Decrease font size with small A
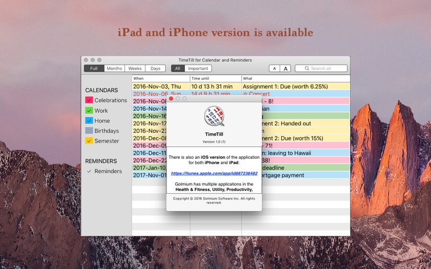Viewport: 431px width, 269px height. point(274,69)
